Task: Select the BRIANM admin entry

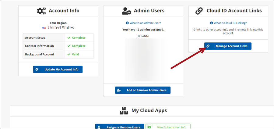Action: [143, 36]
